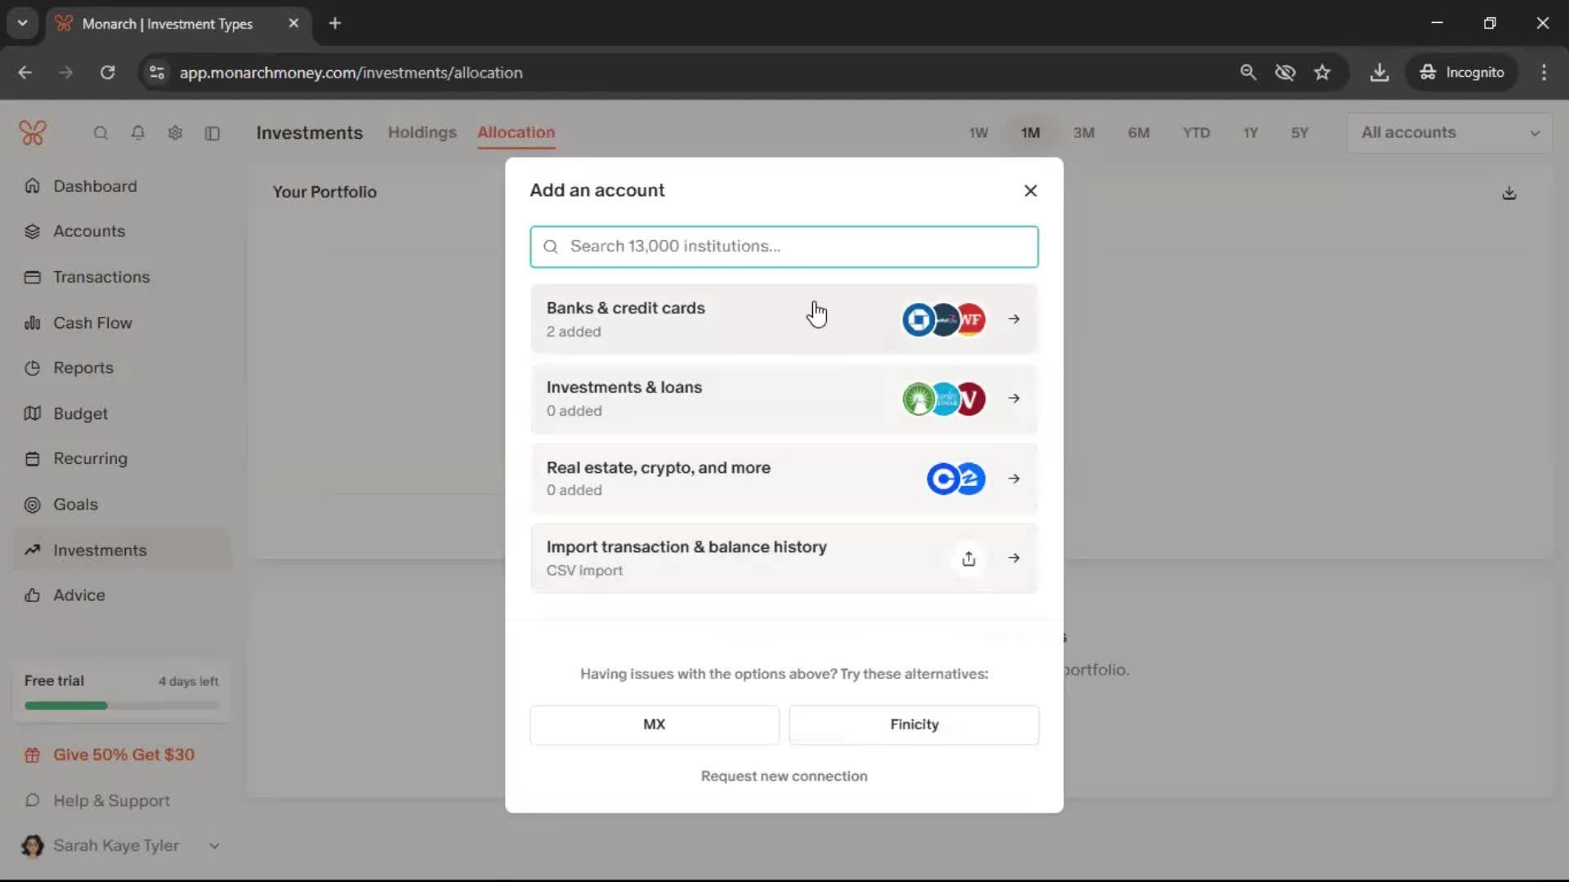Viewport: 1569px width, 882px height.
Task: Open notifications bell icon
Action: pos(138,133)
